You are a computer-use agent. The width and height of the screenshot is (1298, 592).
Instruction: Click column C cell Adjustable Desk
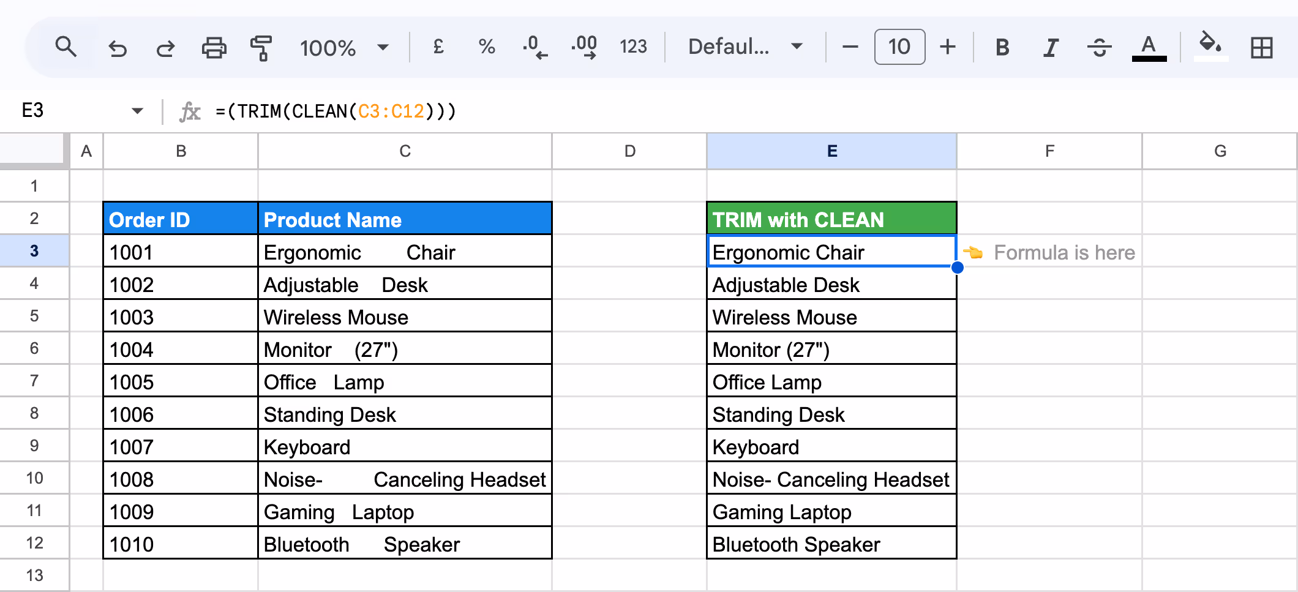click(x=405, y=283)
